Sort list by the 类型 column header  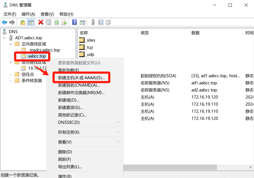pyautogui.click(x=145, y=33)
